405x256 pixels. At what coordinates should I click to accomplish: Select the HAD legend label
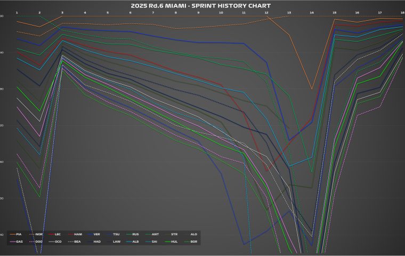pyautogui.click(x=97, y=242)
